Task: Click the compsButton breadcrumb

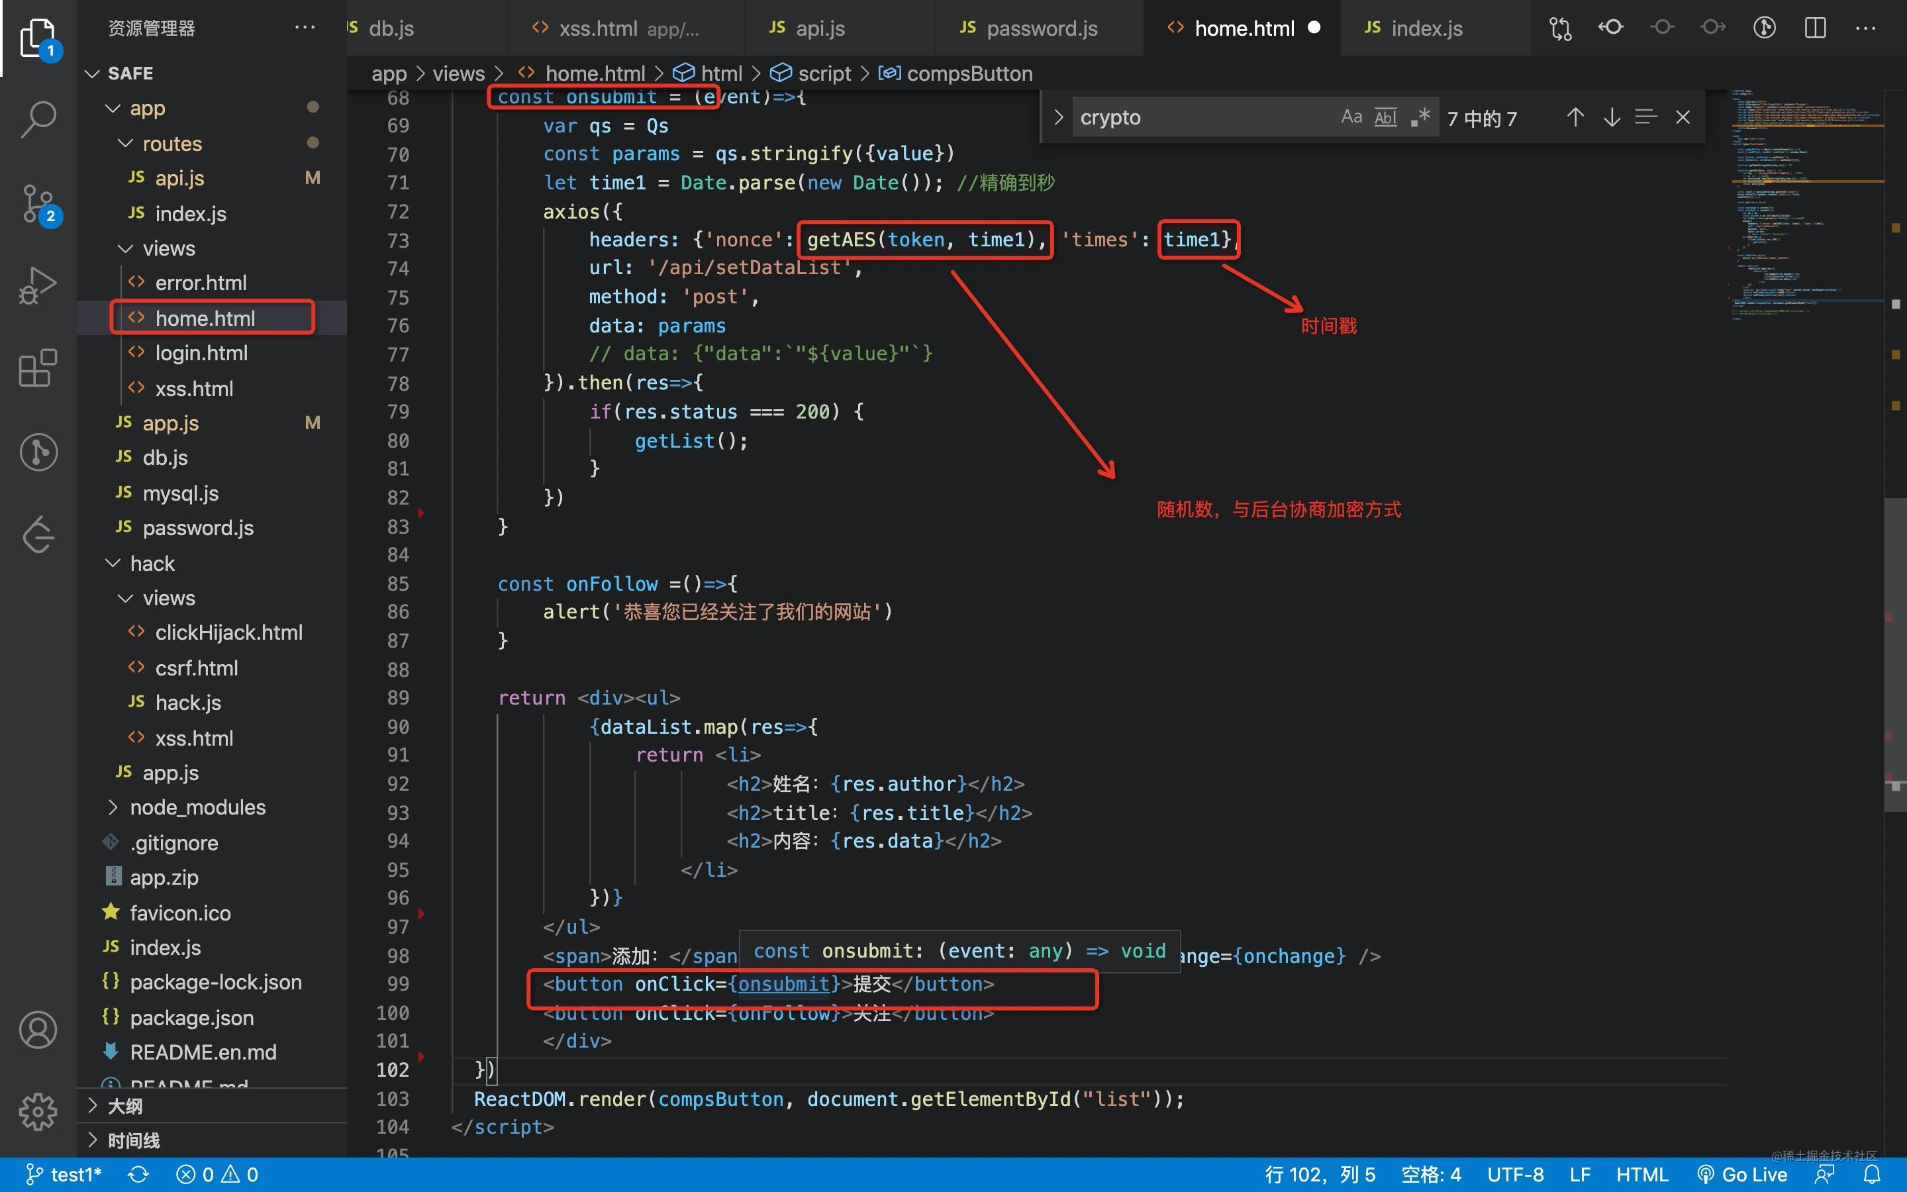Action: point(956,74)
